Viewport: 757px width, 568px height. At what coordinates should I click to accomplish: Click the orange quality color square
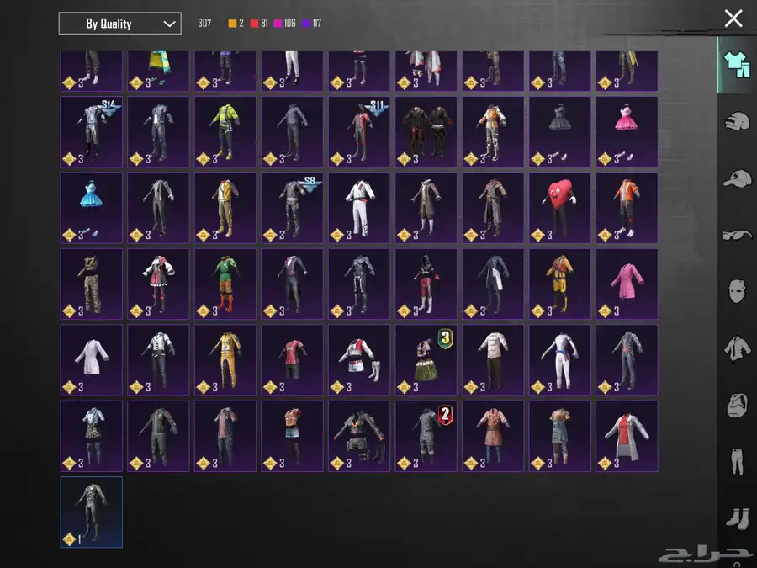232,24
